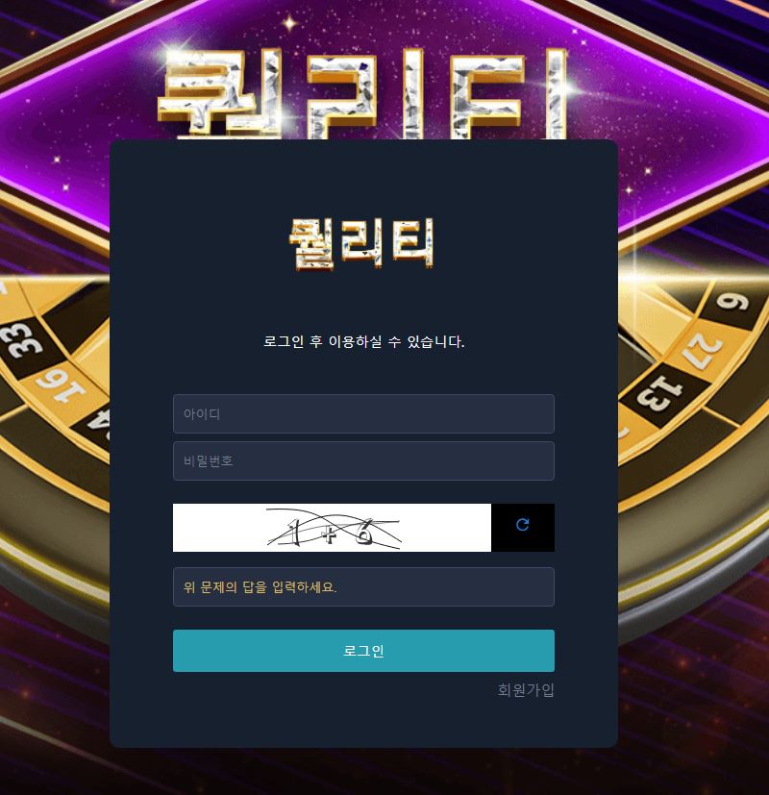The image size is (769, 795).
Task: Focus the 비밀번호 password field
Action: 363,460
